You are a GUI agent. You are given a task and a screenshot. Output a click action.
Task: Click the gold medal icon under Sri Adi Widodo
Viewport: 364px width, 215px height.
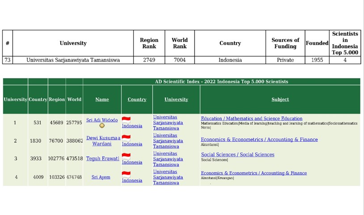(x=102, y=126)
